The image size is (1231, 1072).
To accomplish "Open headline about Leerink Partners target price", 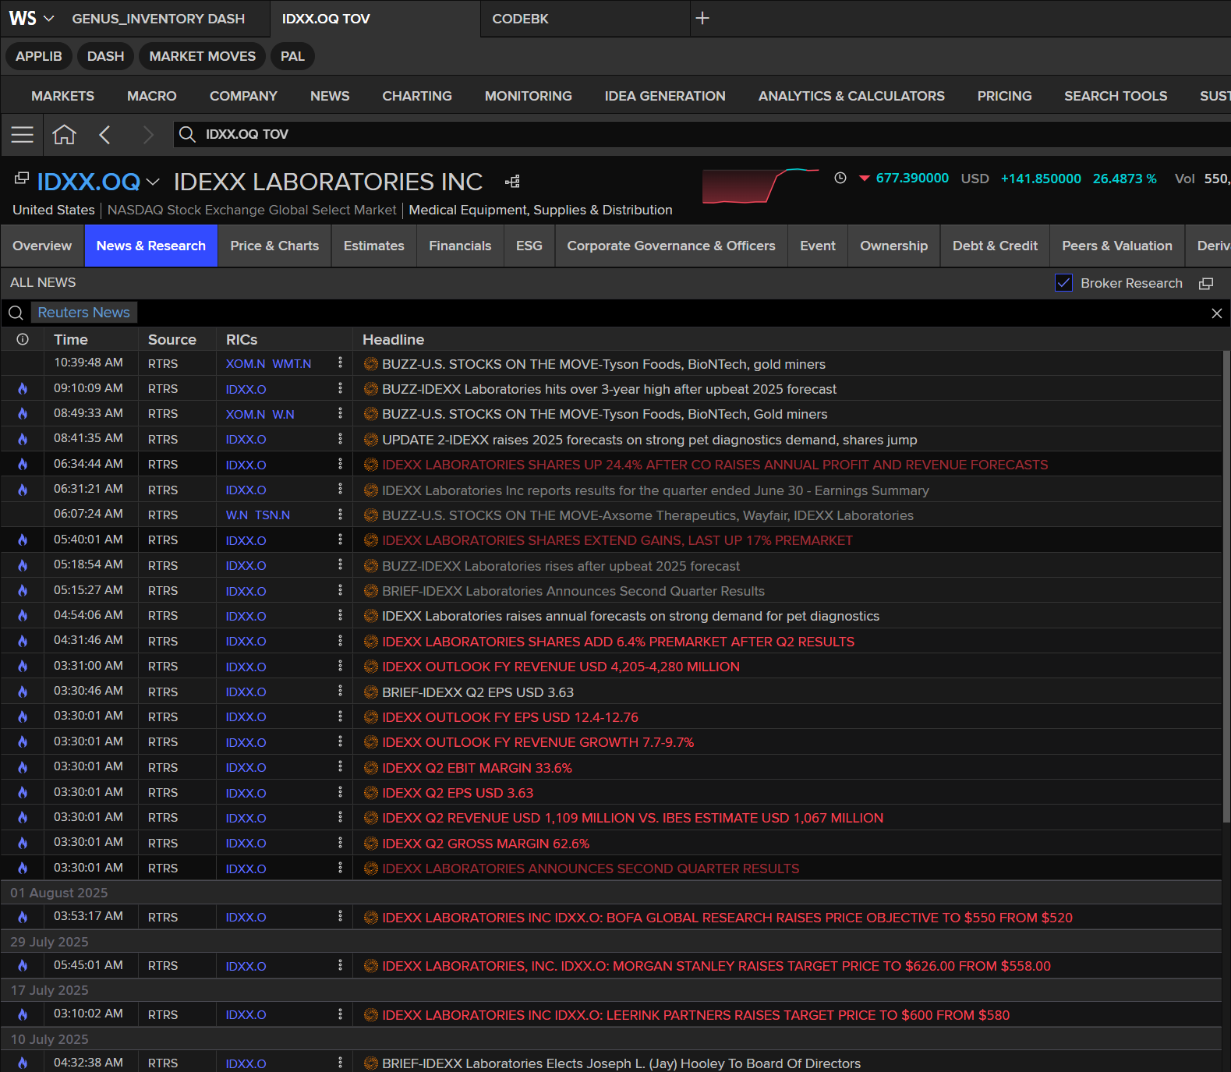I will pos(695,1015).
